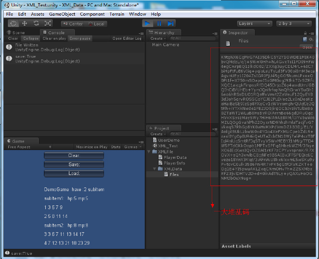Toggle Error pause in Console
This screenshot has width=319, height=259.
(80, 38)
